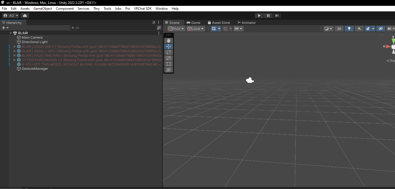Select the Scale tool
Image resolution: width=395 pixels, height=189 pixels.
[169, 58]
